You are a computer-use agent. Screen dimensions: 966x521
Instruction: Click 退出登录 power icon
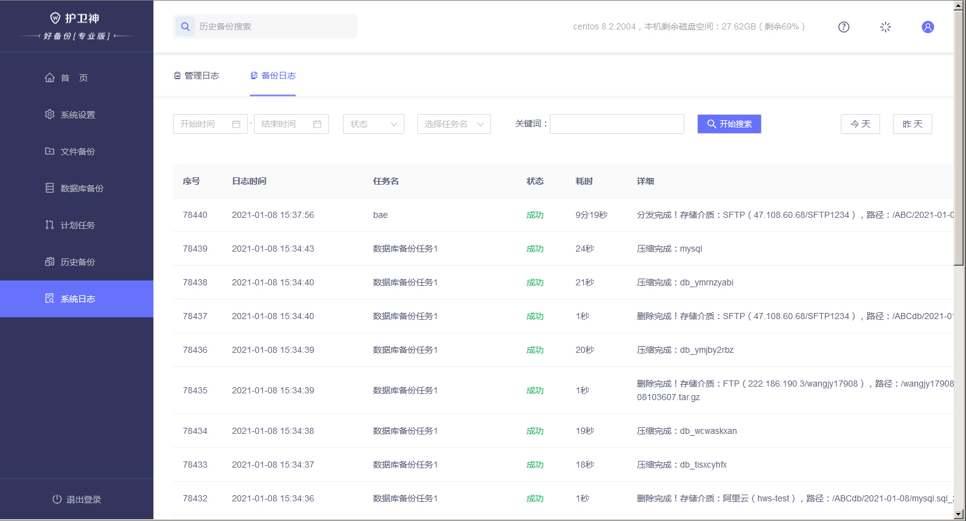(57, 500)
